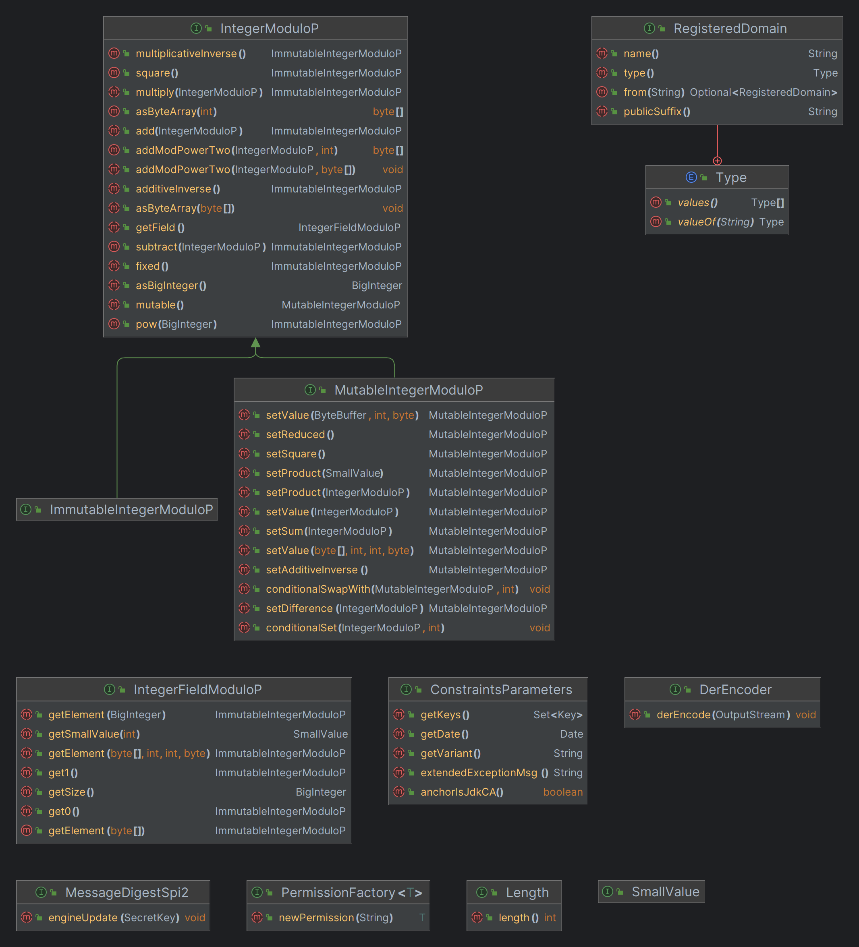The width and height of the screenshot is (859, 947).
Task: Click the interface icon of RegisteredDomain
Action: pyautogui.click(x=649, y=28)
